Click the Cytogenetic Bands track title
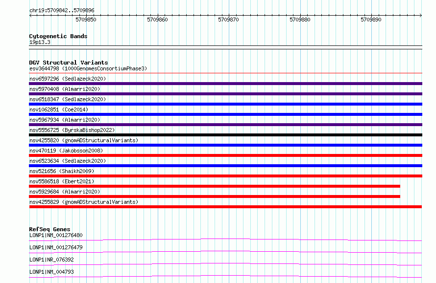436x283 pixels. (x=58, y=36)
